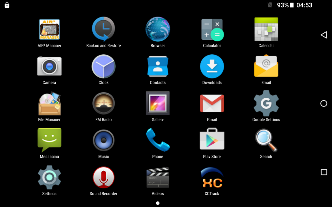Open the Phone dialer app
Screen dimensions: 332x207
[158, 140]
